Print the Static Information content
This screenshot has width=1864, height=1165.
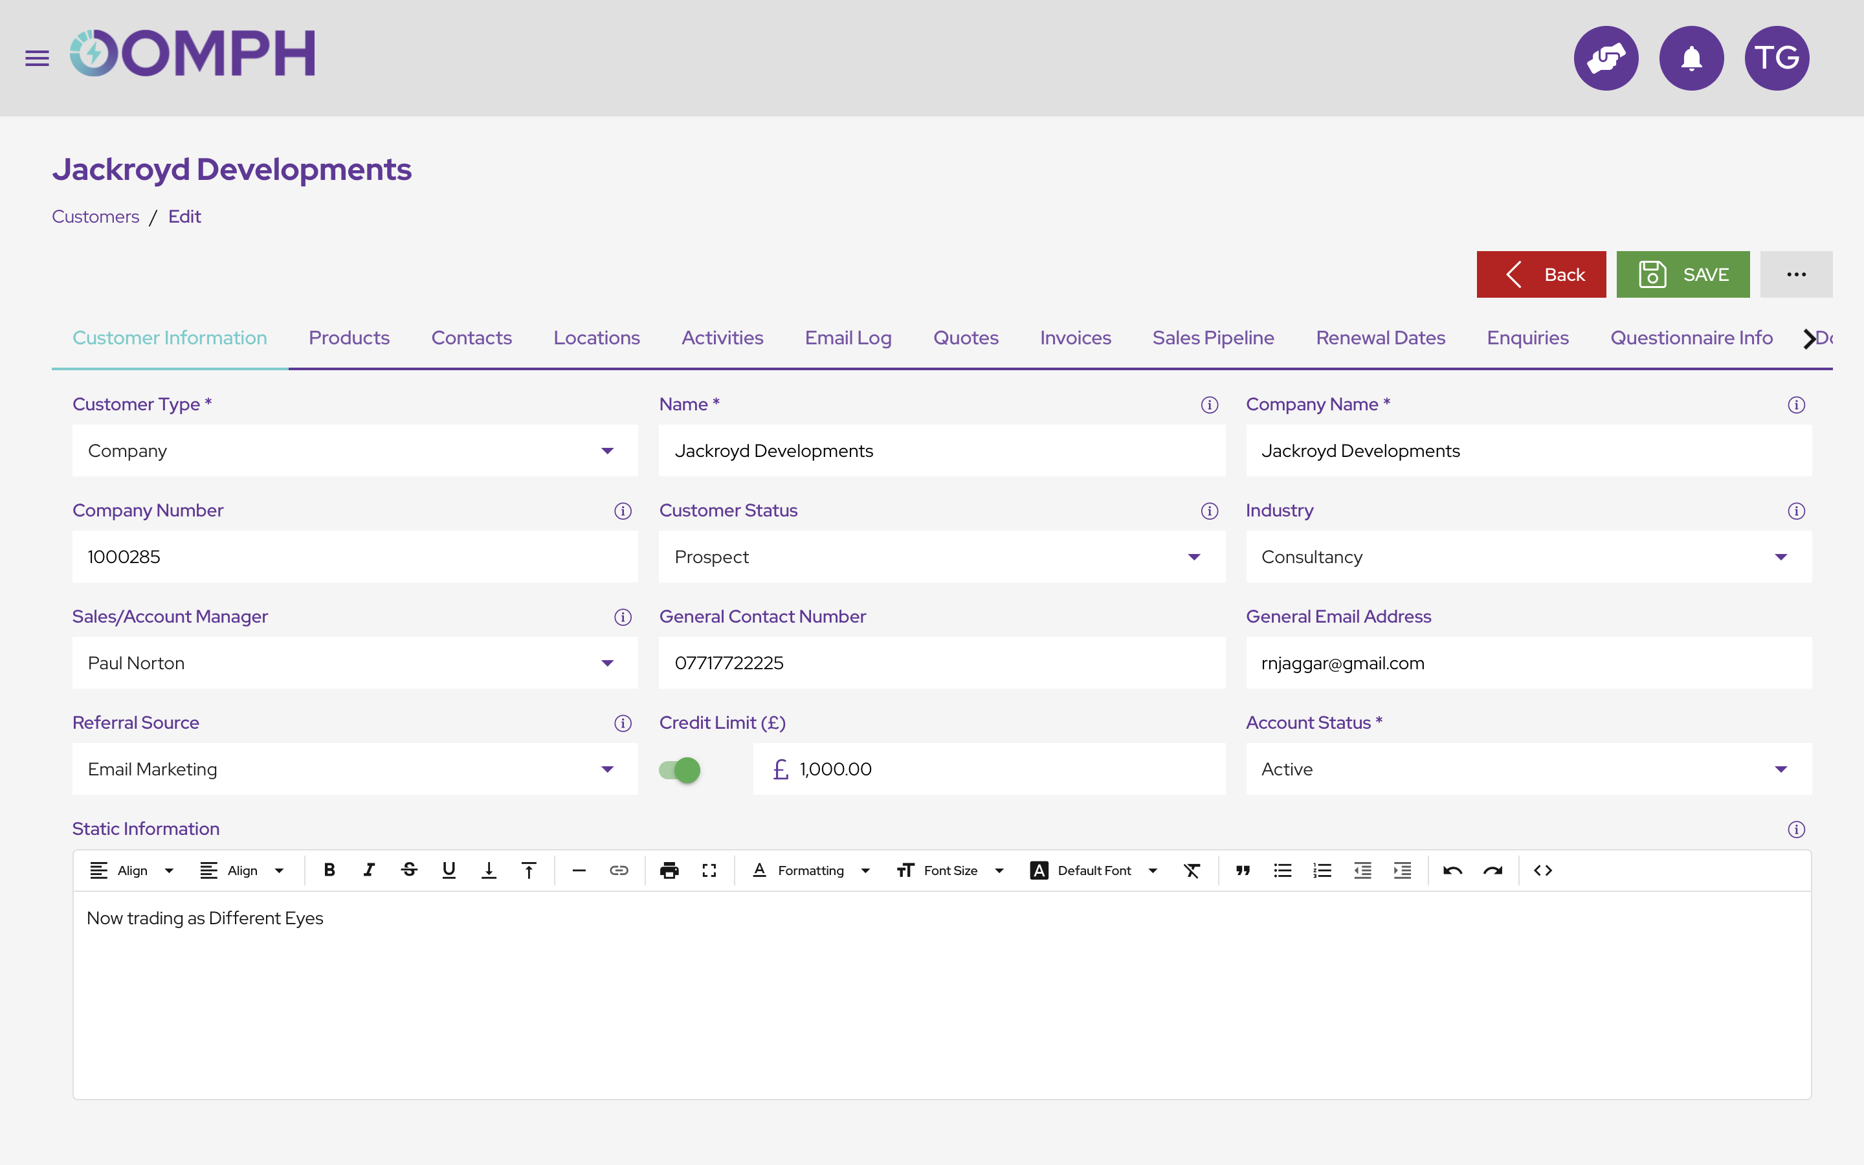(669, 870)
